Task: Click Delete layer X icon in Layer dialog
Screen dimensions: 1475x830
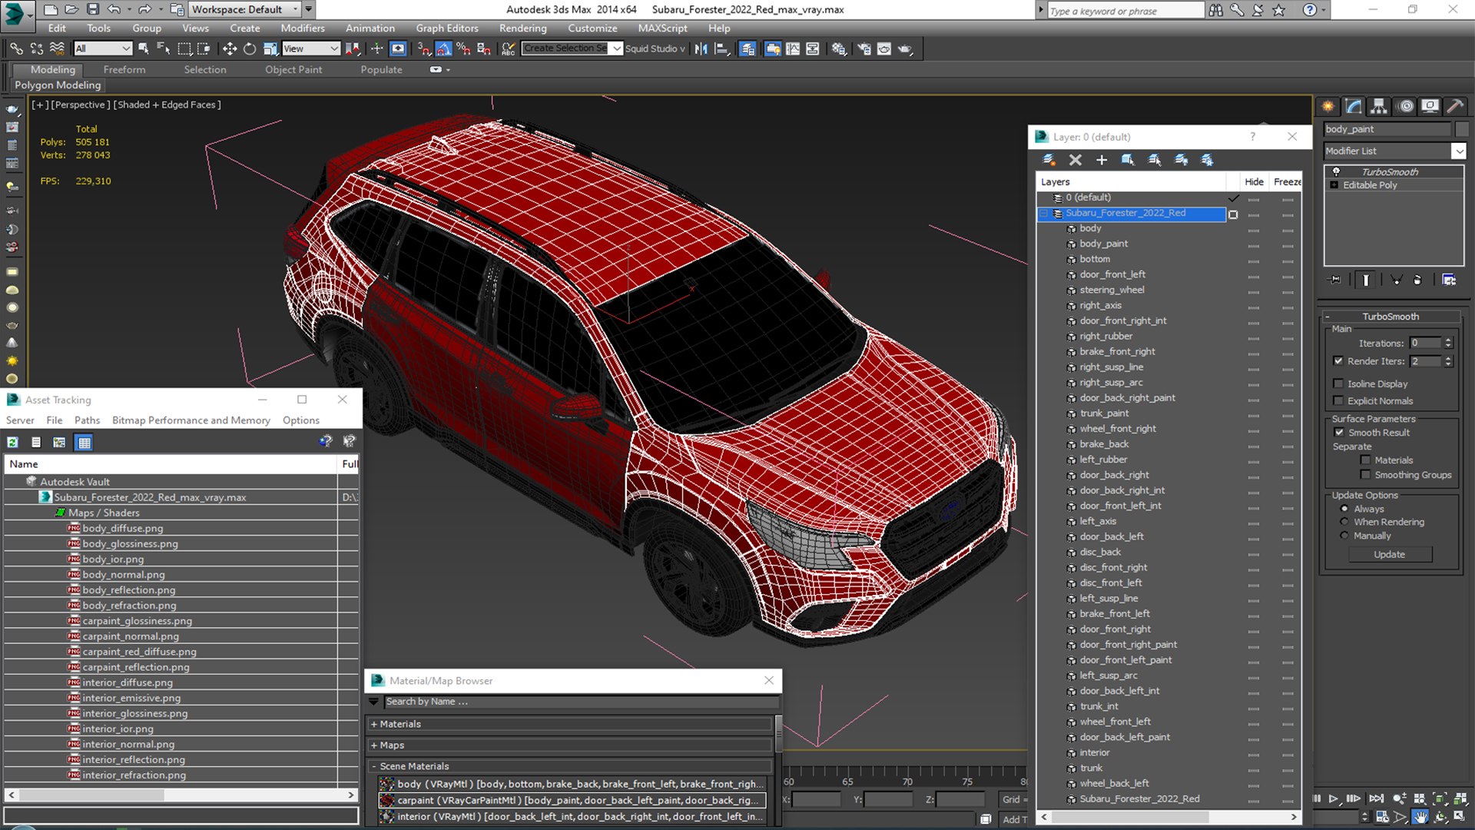Action: pos(1075,160)
